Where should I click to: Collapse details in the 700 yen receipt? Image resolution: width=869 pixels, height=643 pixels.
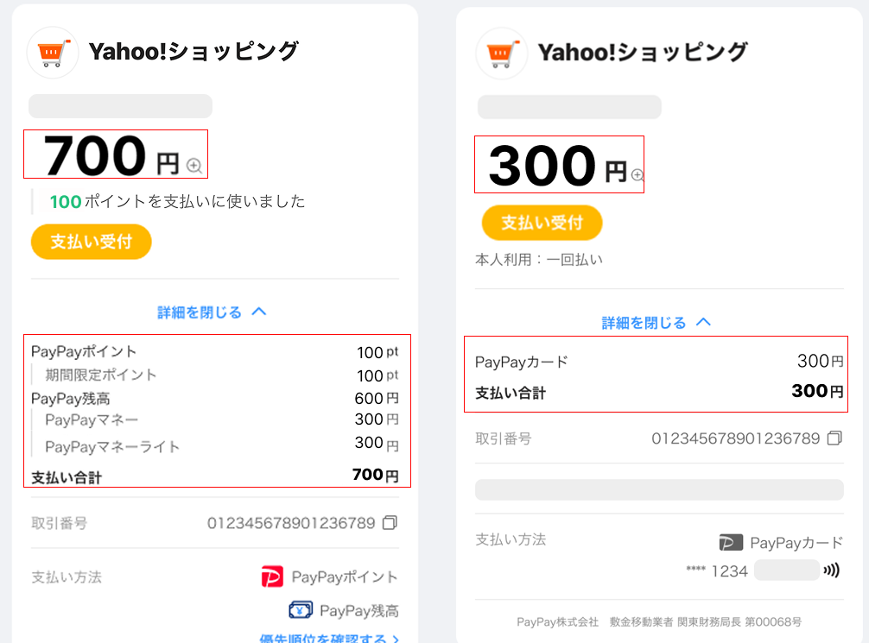212,312
